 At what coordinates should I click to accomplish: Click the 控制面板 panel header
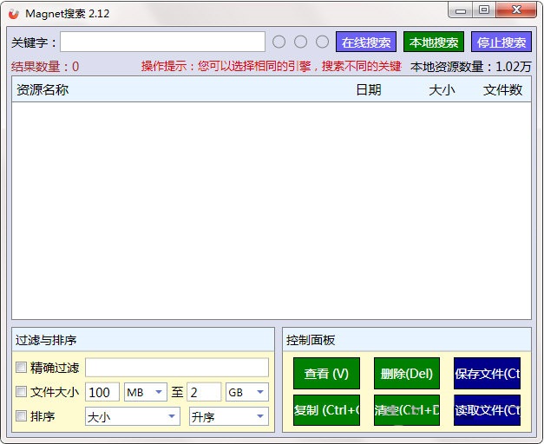[x=407, y=340]
